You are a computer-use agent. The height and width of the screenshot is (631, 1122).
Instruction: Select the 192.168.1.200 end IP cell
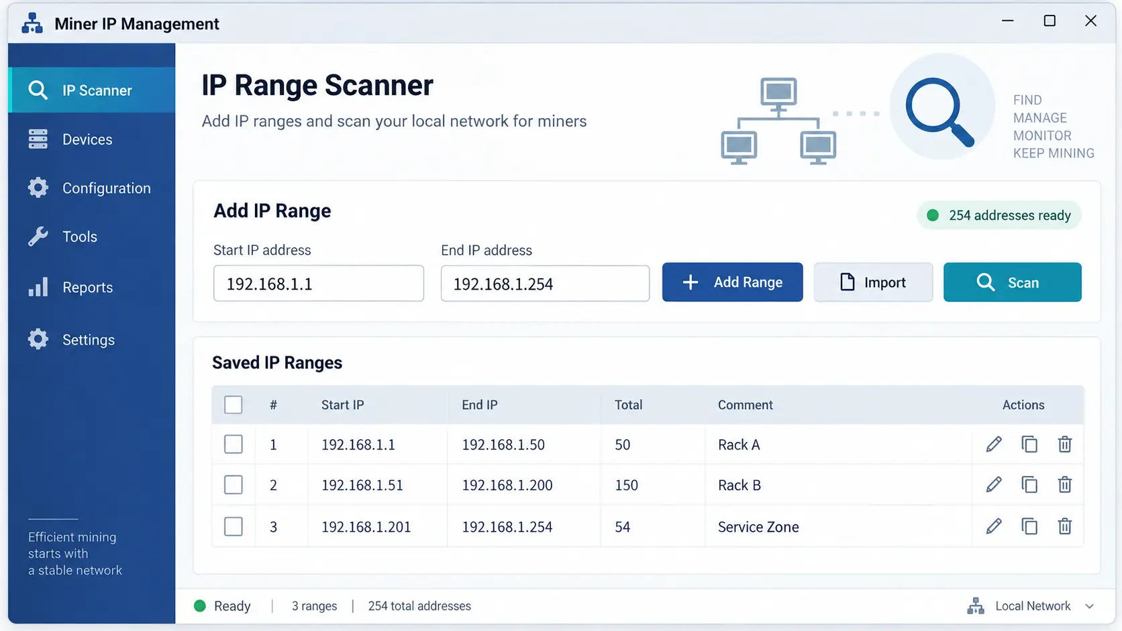click(507, 485)
